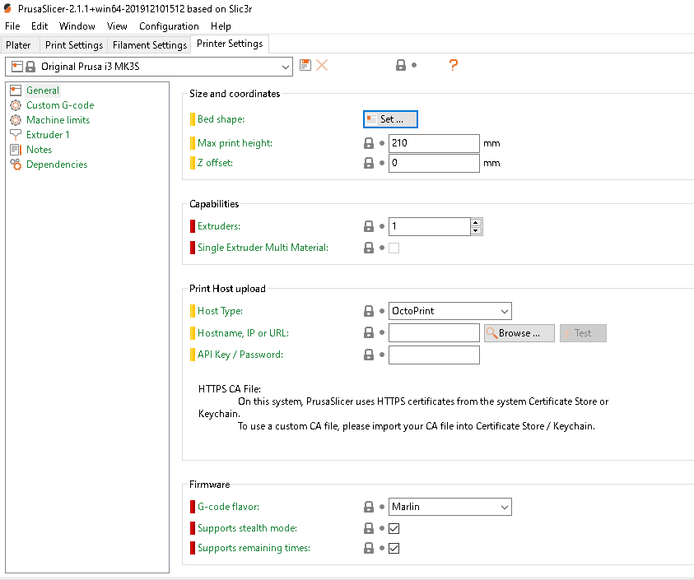Click the lock icon for Extruders
The width and height of the screenshot is (694, 580).
(x=369, y=226)
